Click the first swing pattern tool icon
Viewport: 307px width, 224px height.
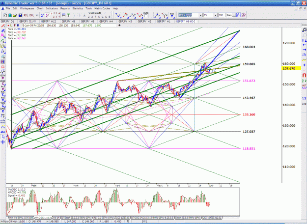[118, 15]
